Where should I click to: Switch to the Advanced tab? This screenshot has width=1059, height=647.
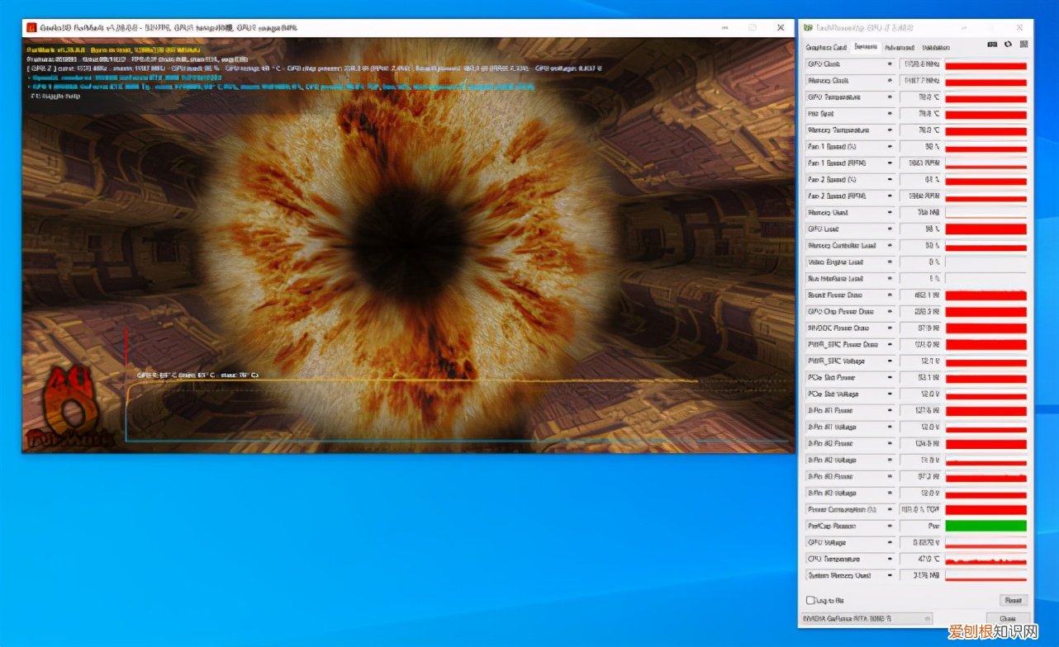[x=899, y=48]
